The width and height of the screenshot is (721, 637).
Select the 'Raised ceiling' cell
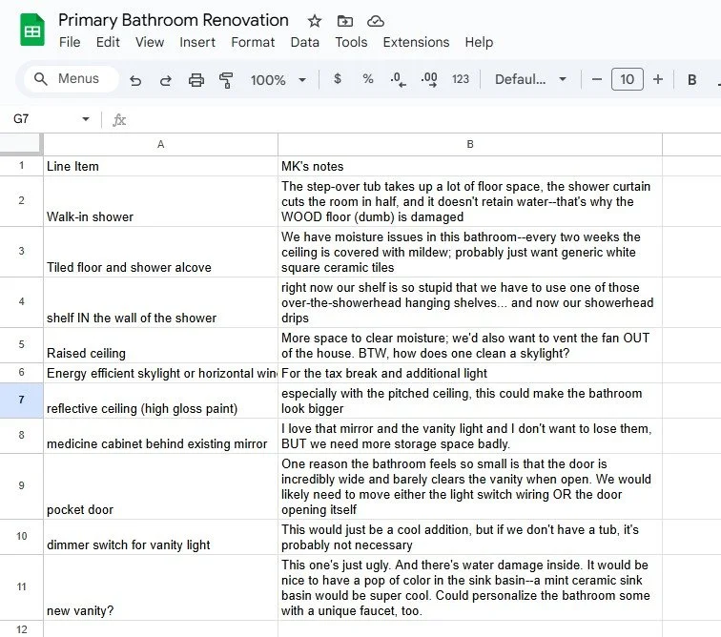click(x=160, y=345)
